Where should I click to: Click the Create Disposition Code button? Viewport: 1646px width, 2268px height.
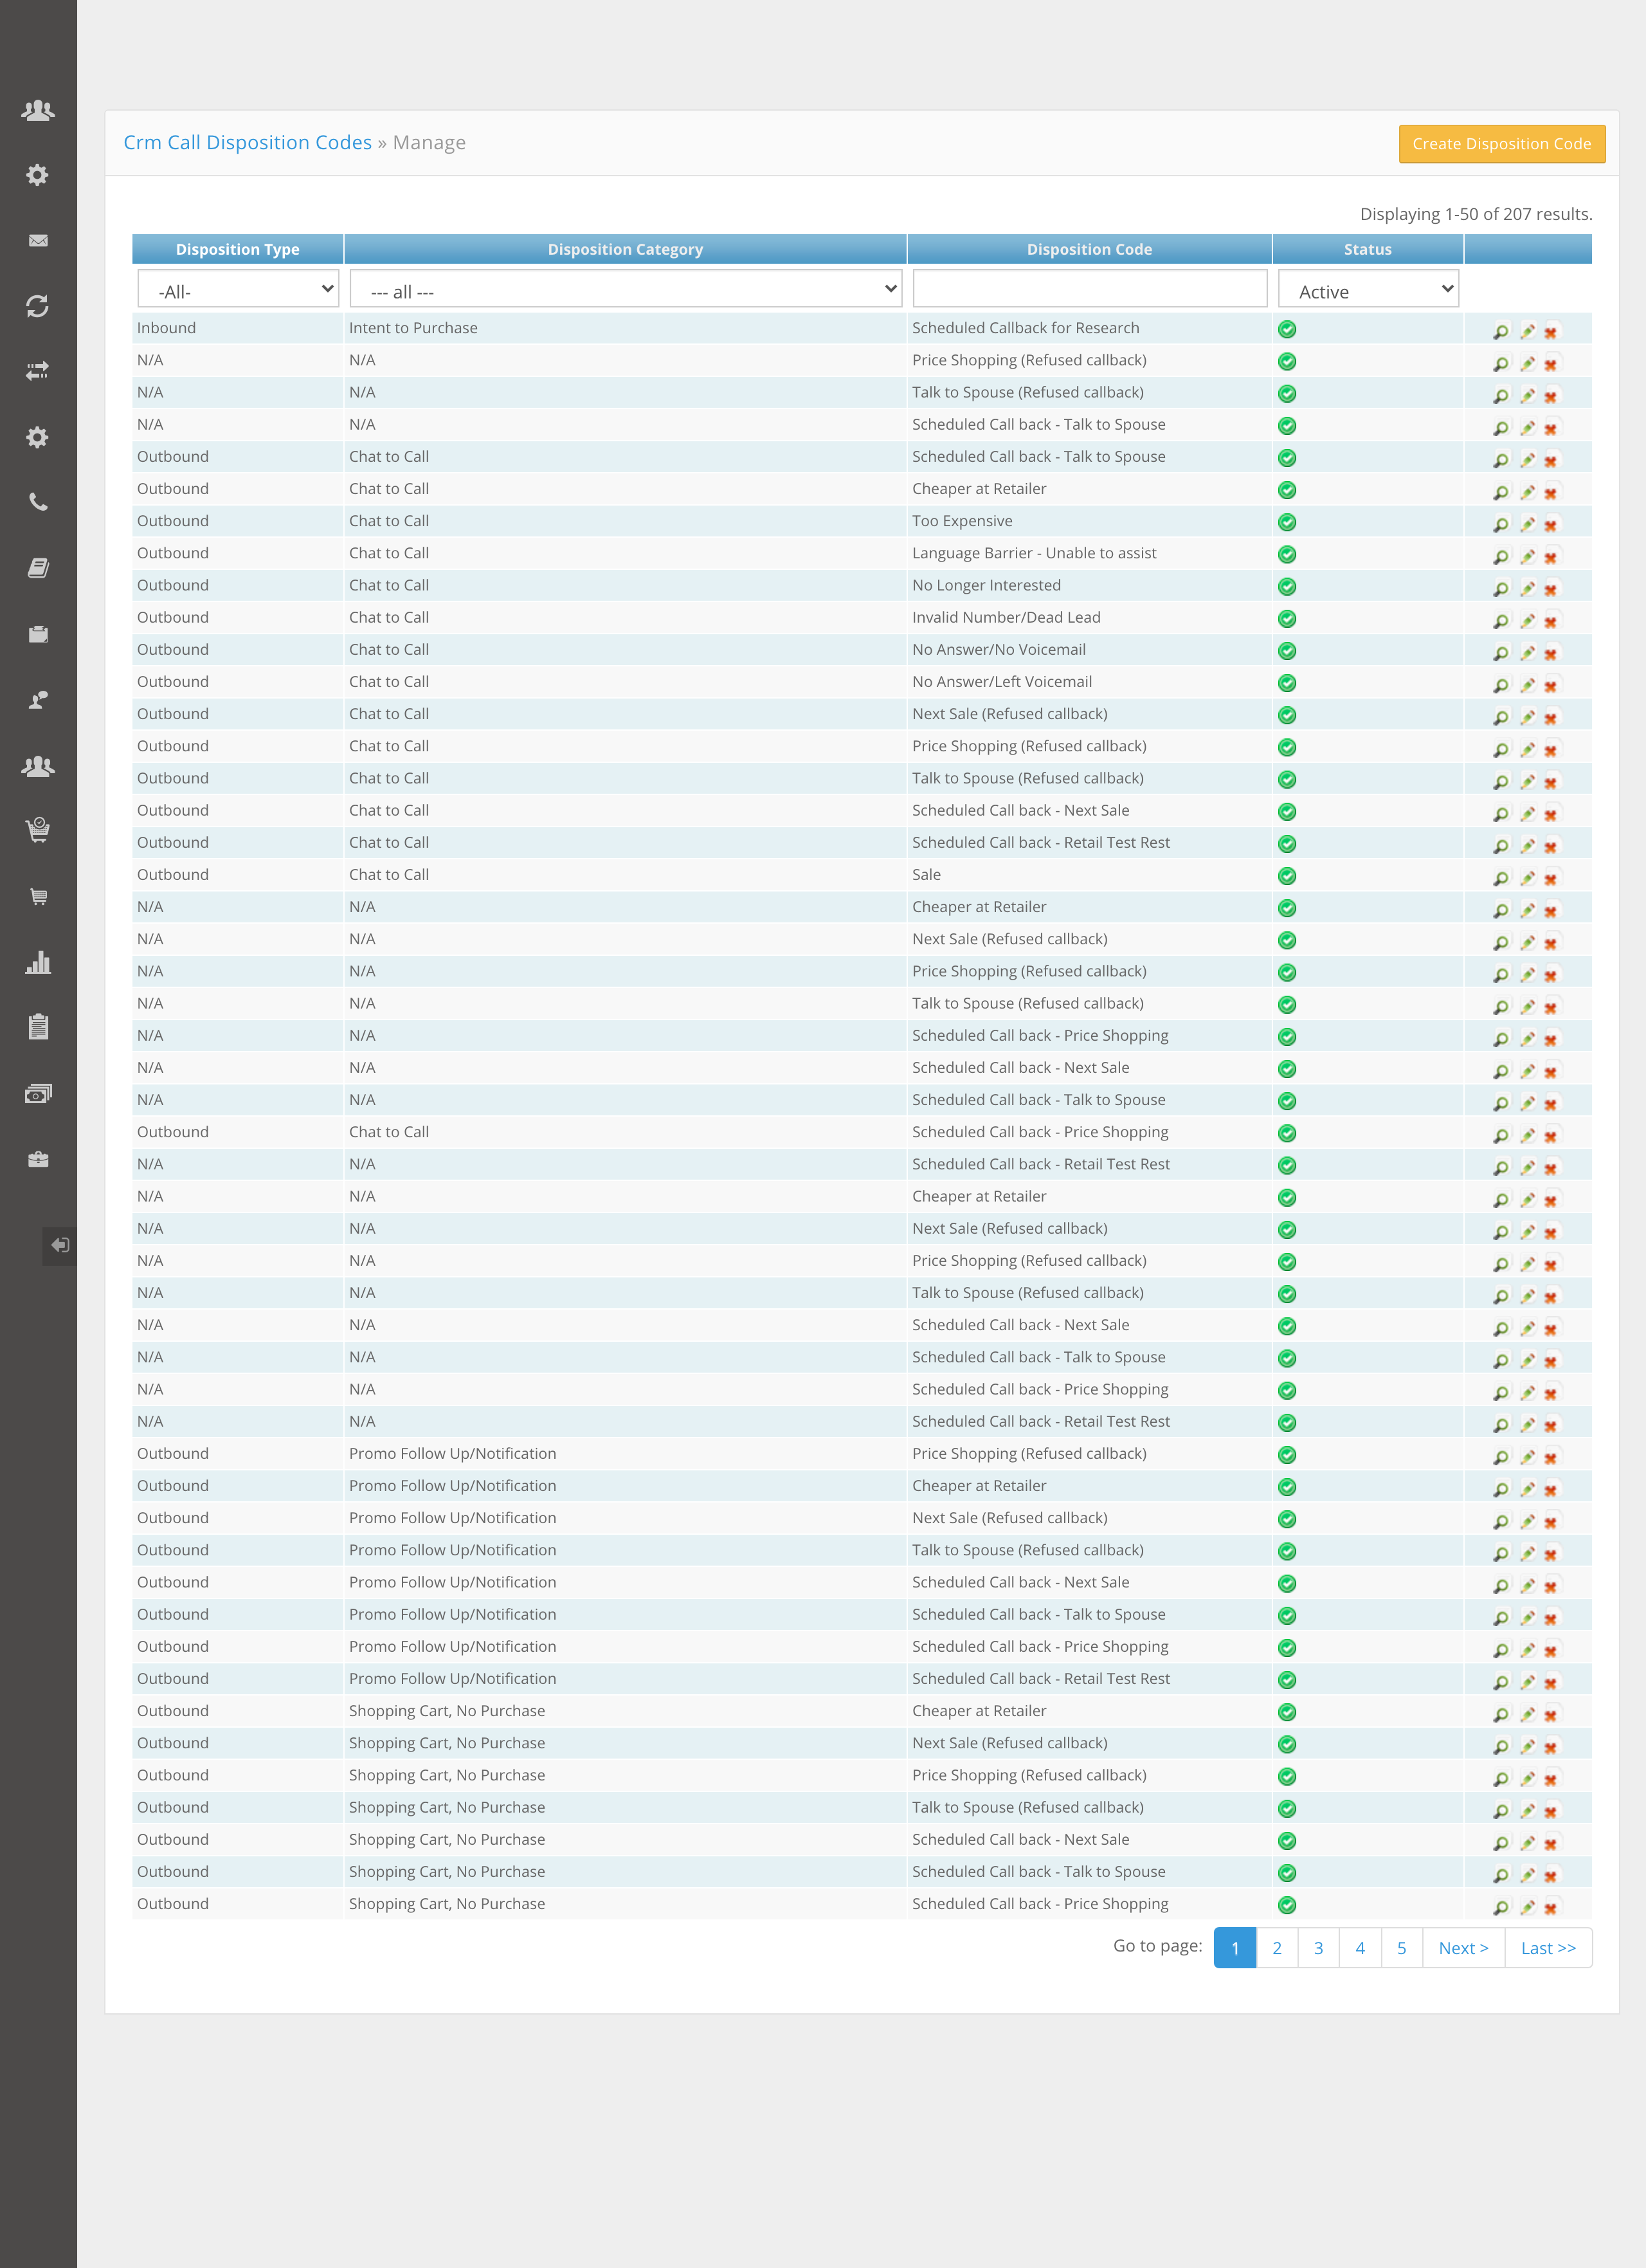tap(1501, 144)
